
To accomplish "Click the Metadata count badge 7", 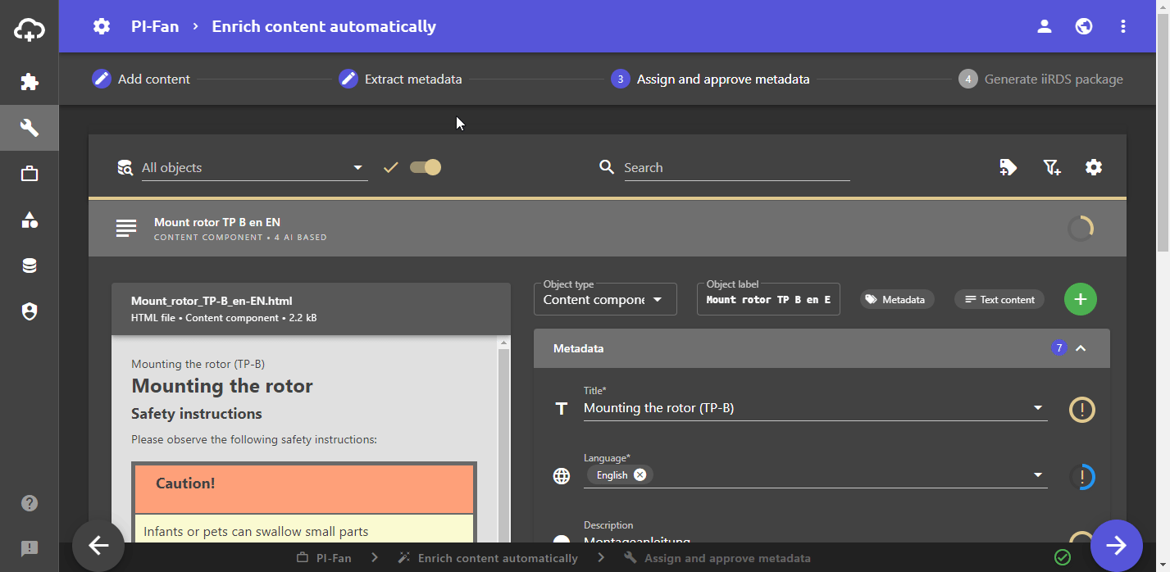I will click(x=1059, y=348).
